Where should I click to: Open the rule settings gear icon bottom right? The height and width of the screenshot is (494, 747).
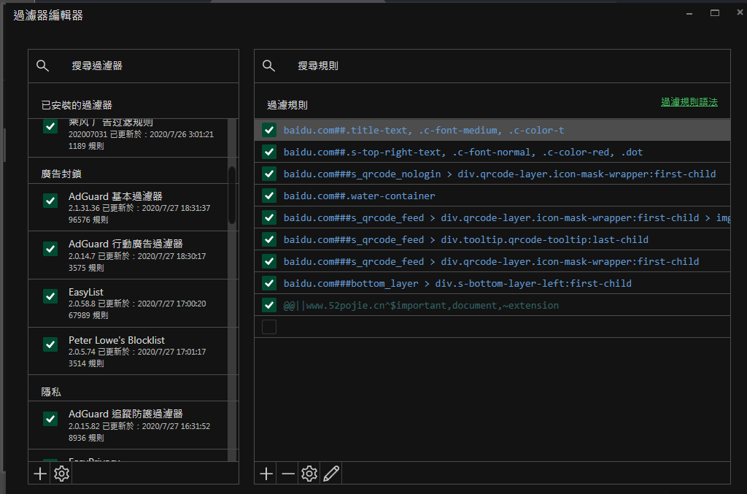click(309, 474)
